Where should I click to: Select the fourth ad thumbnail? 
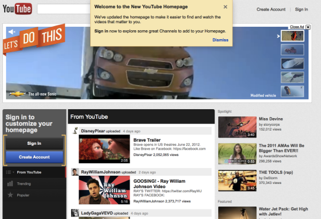point(292,77)
